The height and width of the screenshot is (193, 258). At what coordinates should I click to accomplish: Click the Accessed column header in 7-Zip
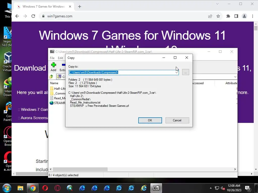pyautogui.click(x=198, y=83)
